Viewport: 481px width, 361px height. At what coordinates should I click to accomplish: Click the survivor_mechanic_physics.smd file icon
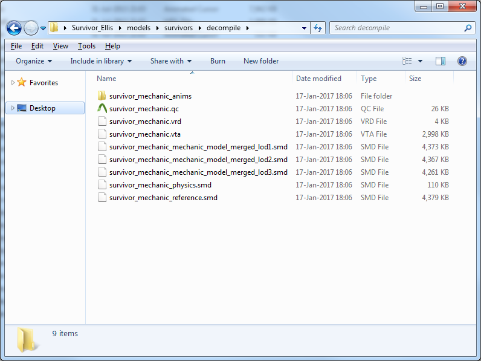pos(102,185)
